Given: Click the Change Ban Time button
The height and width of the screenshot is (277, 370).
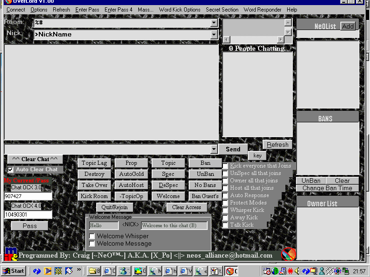Looking at the screenshot, I should (x=327, y=188).
